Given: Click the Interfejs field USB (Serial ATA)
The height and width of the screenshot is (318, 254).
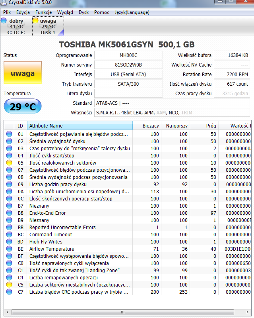Looking at the screenshot, I should coord(128,75).
